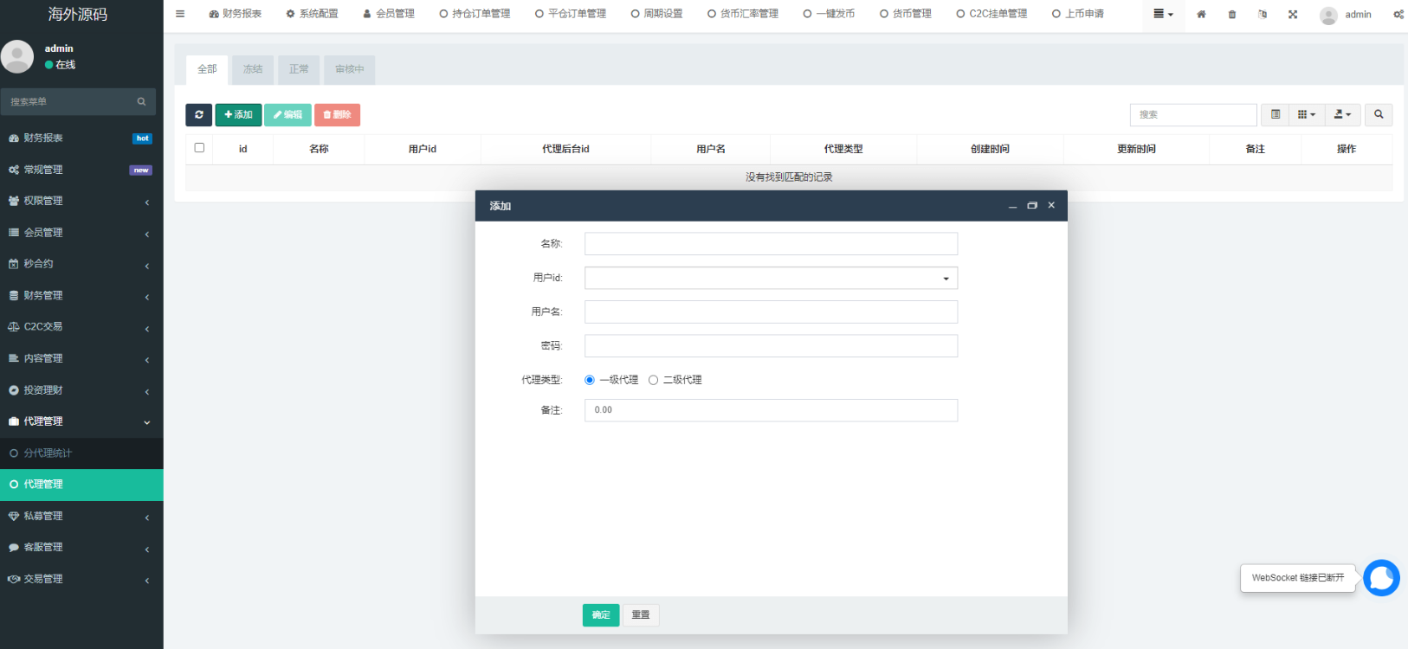Image resolution: width=1408 pixels, height=649 pixels.
Task: Click the magnifier search button beside table
Action: coord(1379,114)
